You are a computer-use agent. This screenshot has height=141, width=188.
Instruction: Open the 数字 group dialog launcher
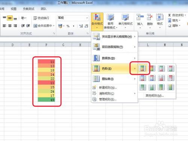coord(88,33)
